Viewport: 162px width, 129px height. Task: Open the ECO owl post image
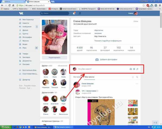101,112
